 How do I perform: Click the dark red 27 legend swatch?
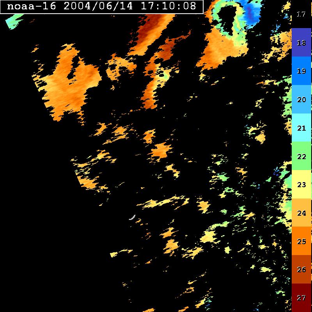(x=301, y=298)
